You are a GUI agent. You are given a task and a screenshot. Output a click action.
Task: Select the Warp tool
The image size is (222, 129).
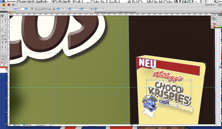coord(2,35)
